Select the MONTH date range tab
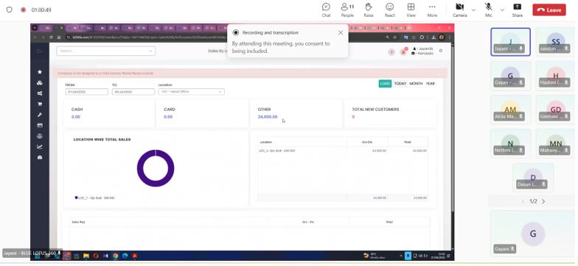578x266 pixels. click(416, 84)
